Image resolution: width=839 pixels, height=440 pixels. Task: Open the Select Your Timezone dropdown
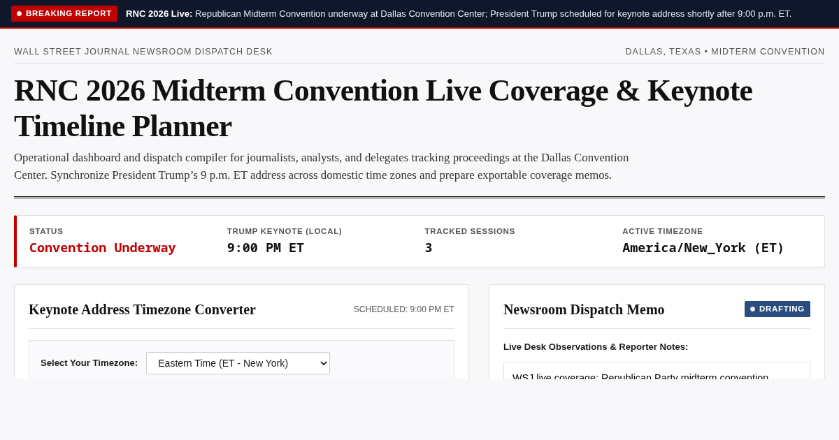238,363
